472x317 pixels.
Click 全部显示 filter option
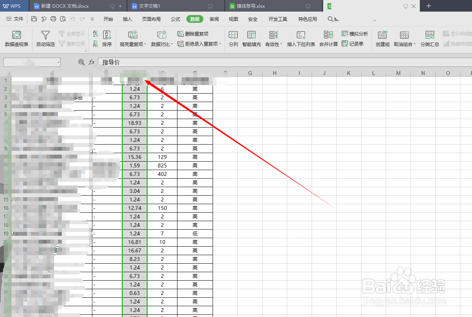click(72, 34)
